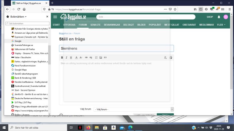The height and width of the screenshot is (131, 234).
Task: Insert a bulleted list
Action: coord(96,58)
